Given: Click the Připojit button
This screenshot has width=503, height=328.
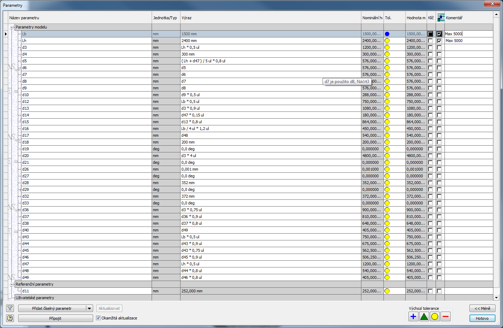Looking at the screenshot, I should pos(55,318).
